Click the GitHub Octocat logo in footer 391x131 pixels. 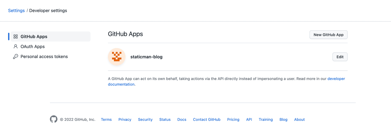pyautogui.click(x=54, y=119)
